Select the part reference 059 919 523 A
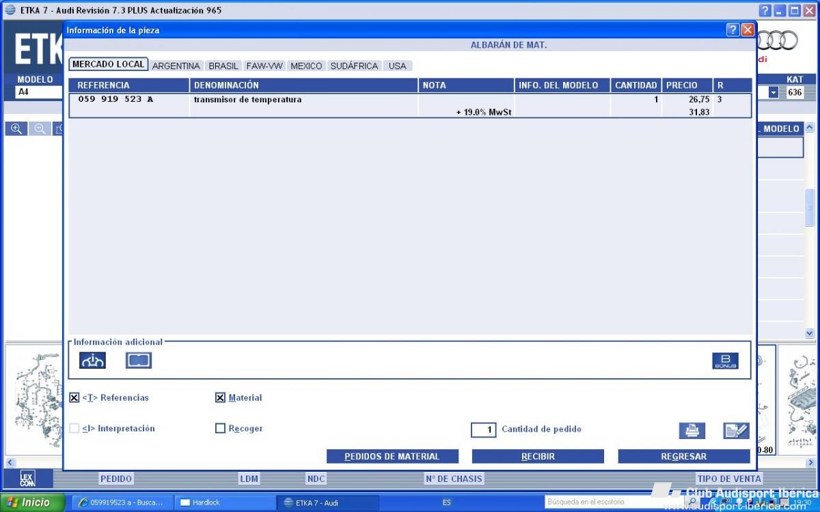This screenshot has width=820, height=512. point(115,100)
